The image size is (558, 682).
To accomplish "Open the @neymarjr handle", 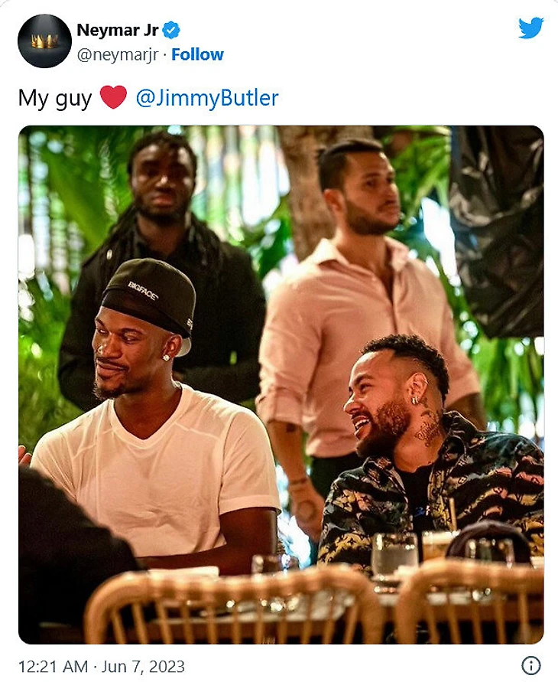I will click(x=118, y=55).
